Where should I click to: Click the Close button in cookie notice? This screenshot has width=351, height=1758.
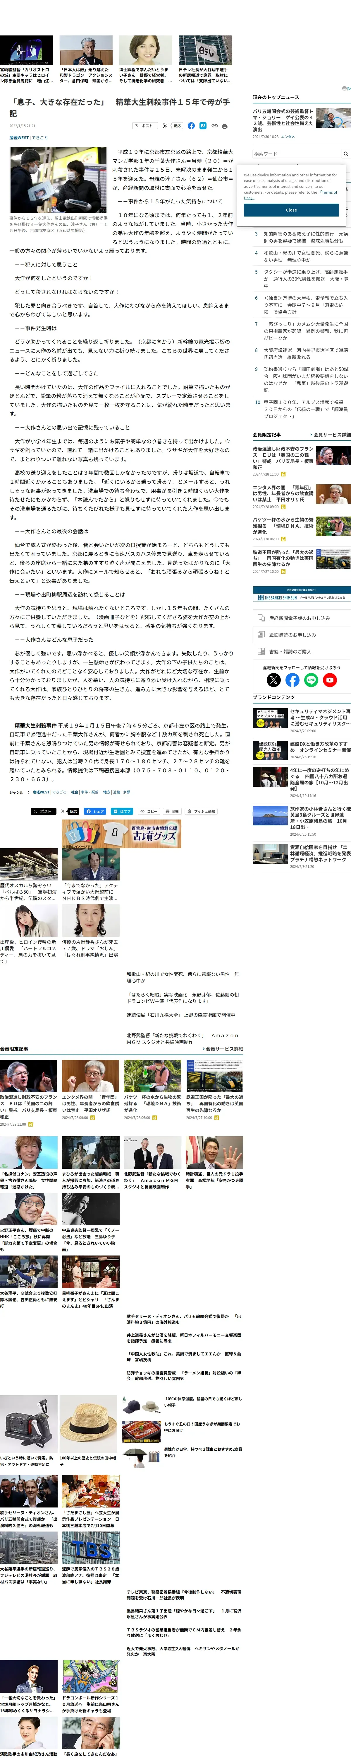pyautogui.click(x=291, y=209)
